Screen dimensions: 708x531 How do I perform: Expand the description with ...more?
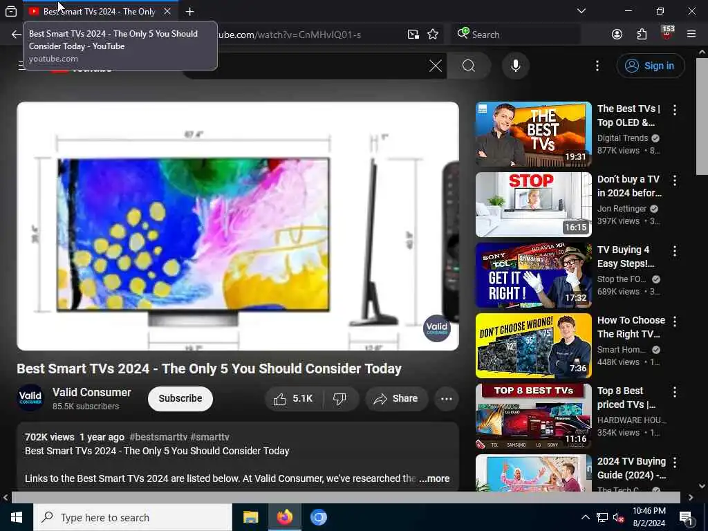[x=434, y=478]
